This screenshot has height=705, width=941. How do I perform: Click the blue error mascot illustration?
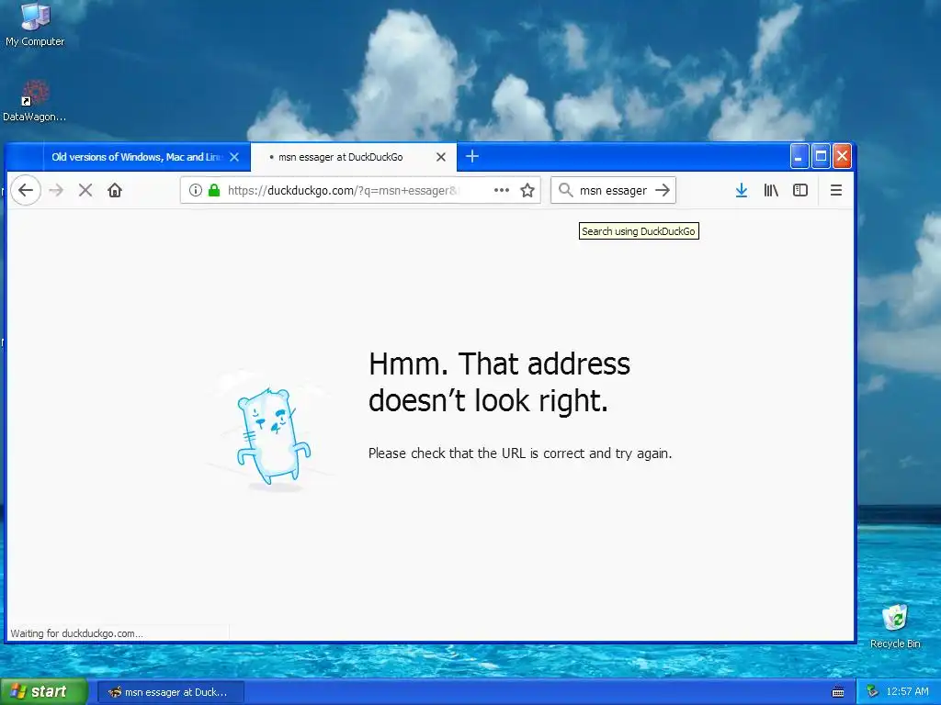click(274, 436)
